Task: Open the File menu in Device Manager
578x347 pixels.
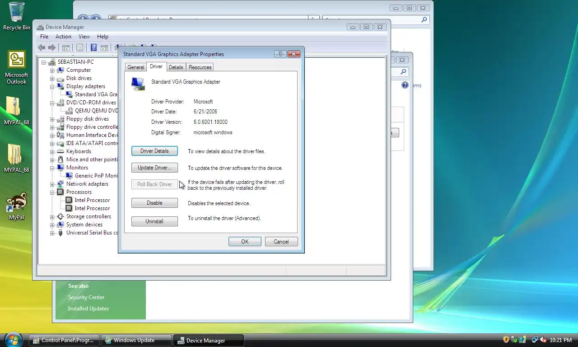Action: tap(44, 37)
